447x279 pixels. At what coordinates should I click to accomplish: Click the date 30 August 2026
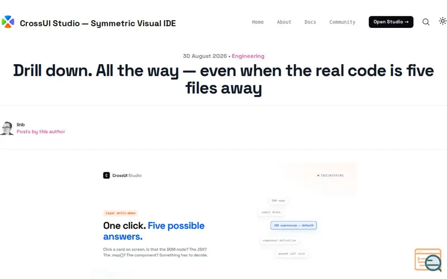click(x=205, y=56)
